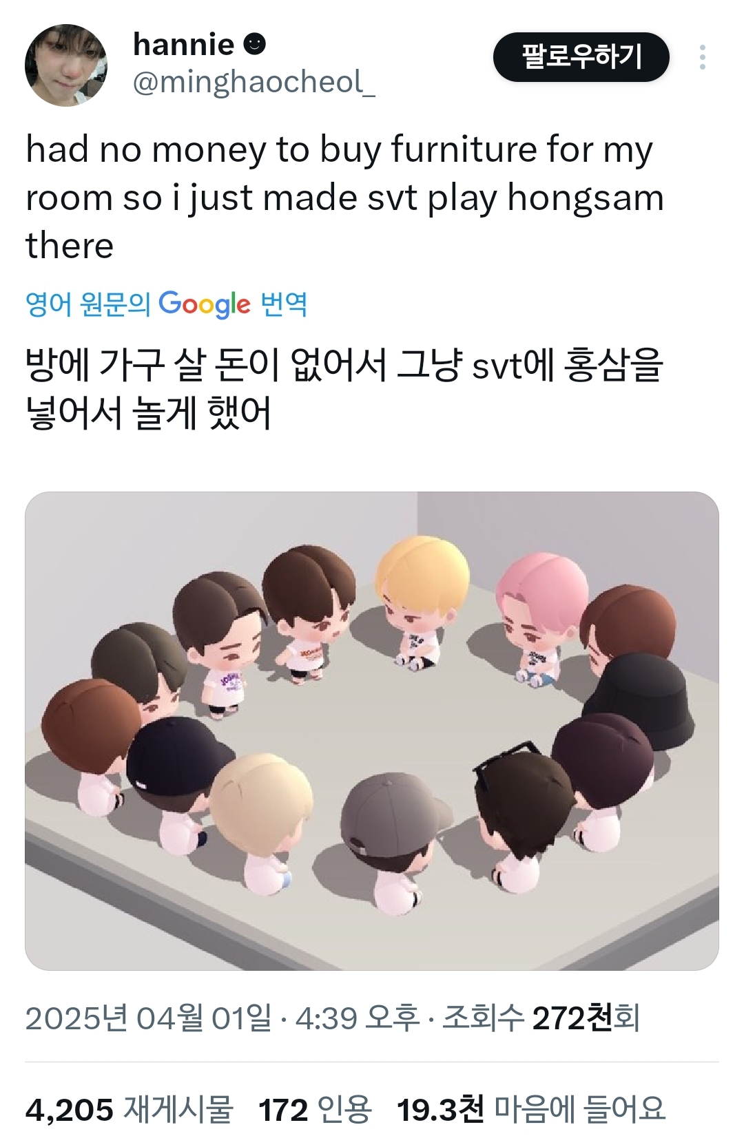The image size is (744, 1147).
Task: Click 영어 원문의 translation source text
Action: click(x=88, y=304)
